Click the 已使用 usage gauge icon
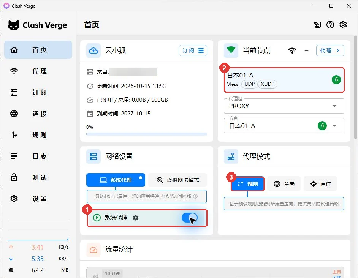This screenshot has height=278, width=358. coord(90,100)
